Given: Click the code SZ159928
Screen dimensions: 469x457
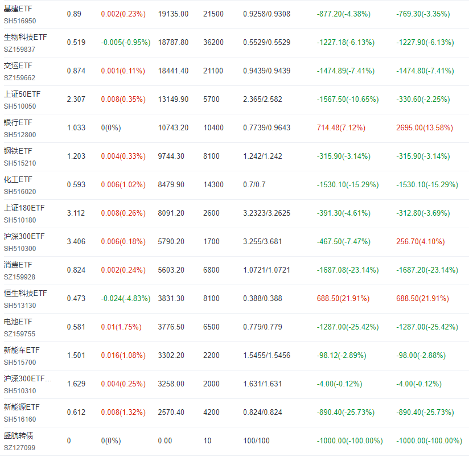Looking at the screenshot, I should [19, 277].
